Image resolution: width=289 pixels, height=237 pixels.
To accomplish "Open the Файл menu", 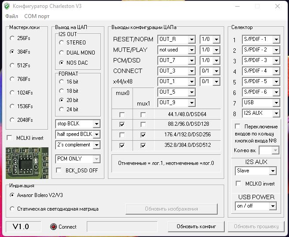I will pos(11,16).
